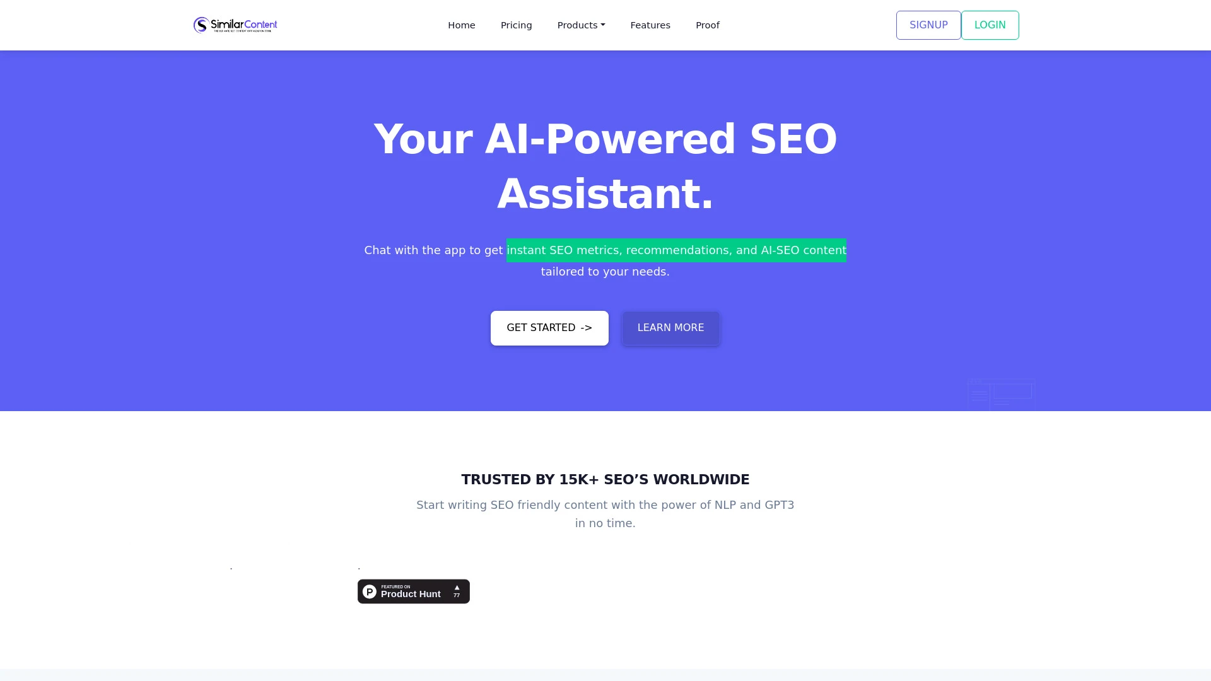This screenshot has height=681, width=1211.
Task: Select the Features navigation tab
Action: click(650, 25)
